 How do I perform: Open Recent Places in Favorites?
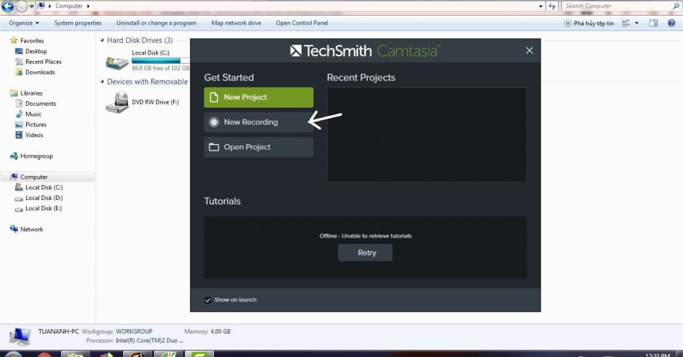(43, 62)
